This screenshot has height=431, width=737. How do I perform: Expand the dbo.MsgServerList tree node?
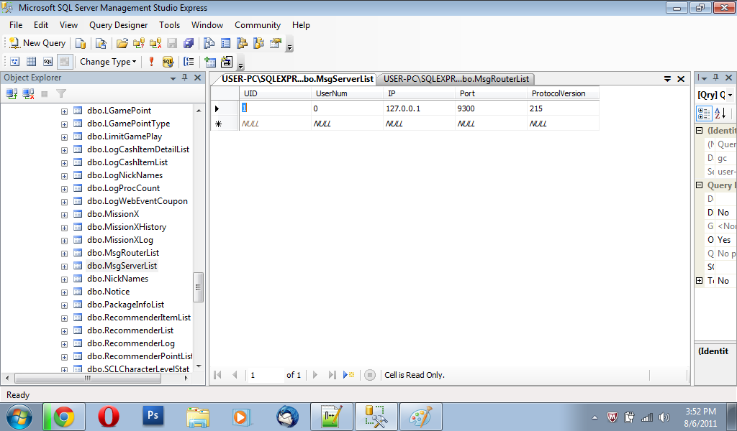(64, 266)
